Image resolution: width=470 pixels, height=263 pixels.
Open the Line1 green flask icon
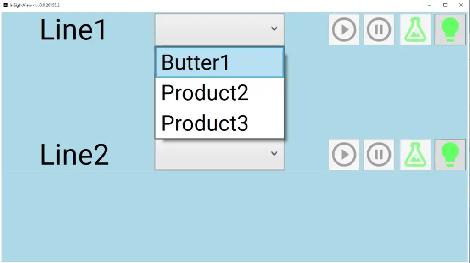[415, 30]
